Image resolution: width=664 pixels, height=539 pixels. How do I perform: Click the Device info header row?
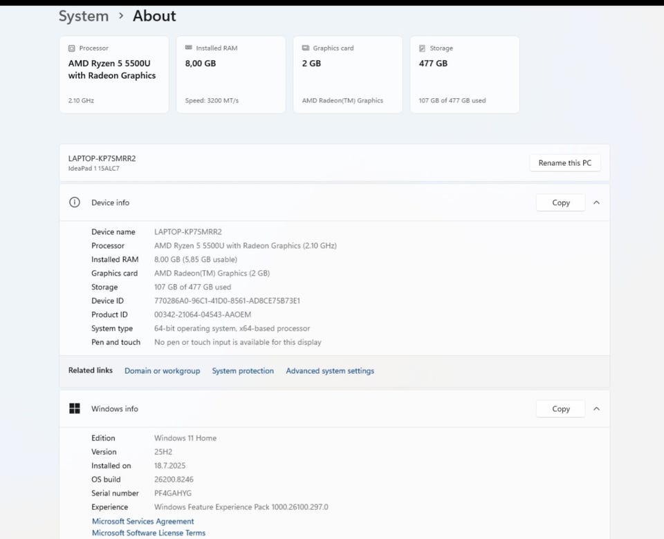pyautogui.click(x=335, y=202)
